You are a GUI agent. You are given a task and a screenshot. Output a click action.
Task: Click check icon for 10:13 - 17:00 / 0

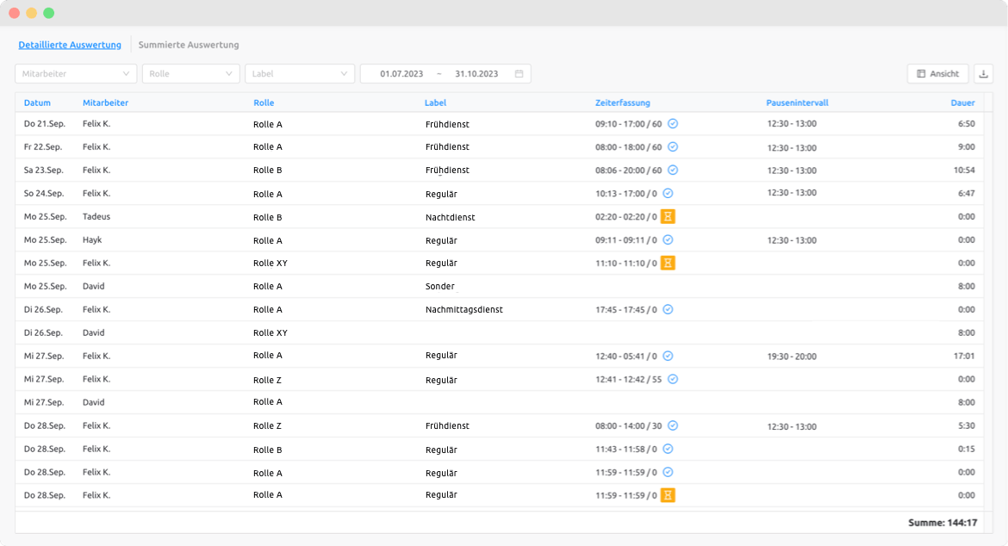668,194
